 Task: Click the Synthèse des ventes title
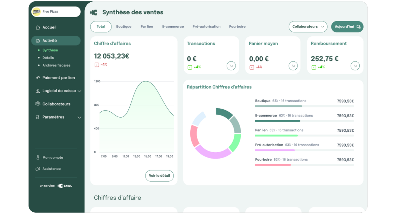133,12
